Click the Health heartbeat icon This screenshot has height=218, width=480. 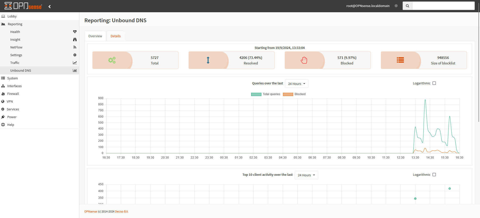pos(75,32)
